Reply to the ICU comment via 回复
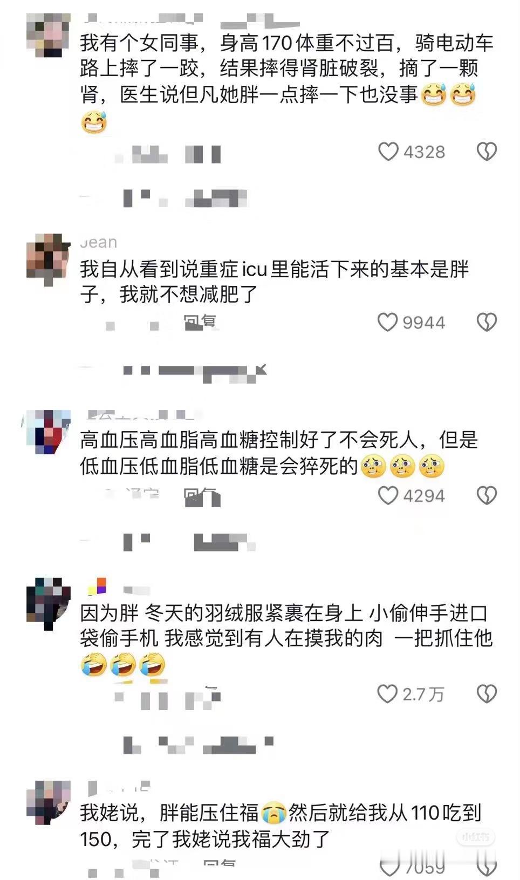Image resolution: width=520 pixels, height=880 pixels. [200, 323]
